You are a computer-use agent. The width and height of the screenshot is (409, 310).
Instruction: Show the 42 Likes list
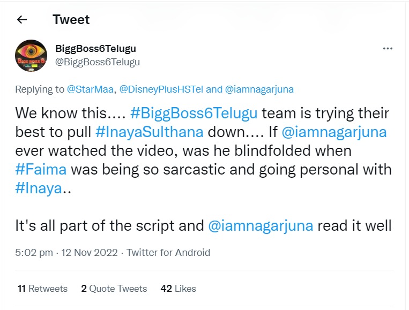click(179, 289)
